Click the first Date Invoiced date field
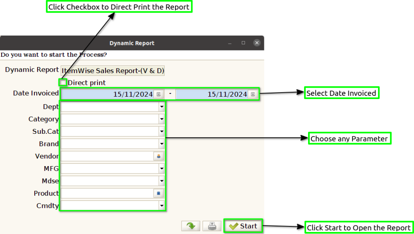The height and width of the screenshot is (234, 414). pos(108,94)
